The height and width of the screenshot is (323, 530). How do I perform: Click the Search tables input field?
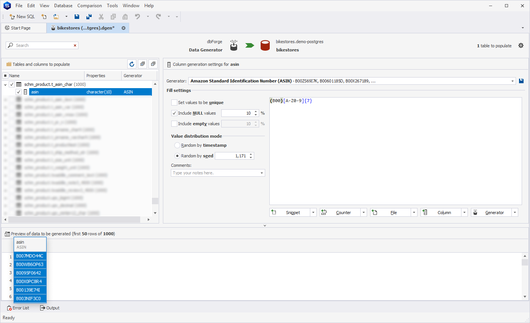(x=42, y=45)
